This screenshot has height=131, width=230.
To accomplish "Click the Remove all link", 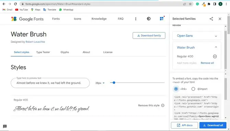I will 207,63.
